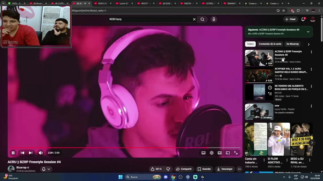Open the Chrome three-dot menu
The height and width of the screenshot is (181, 323).
[319, 11]
